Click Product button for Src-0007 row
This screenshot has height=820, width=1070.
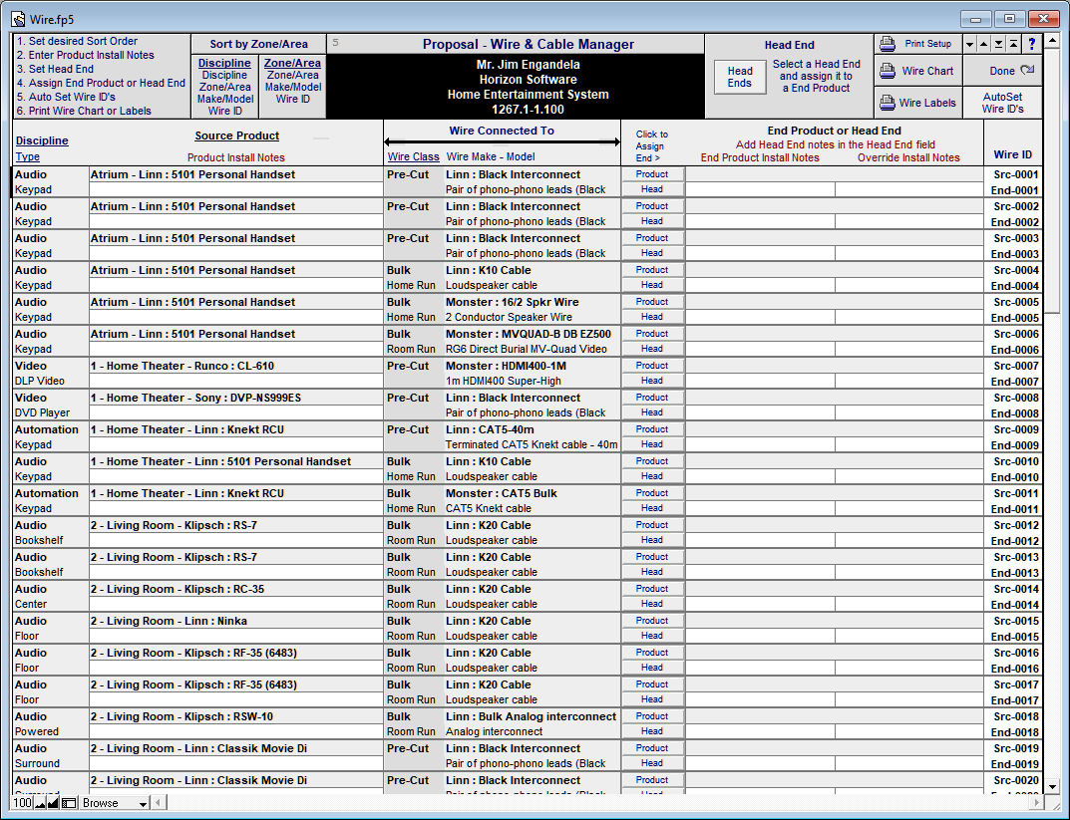(652, 366)
